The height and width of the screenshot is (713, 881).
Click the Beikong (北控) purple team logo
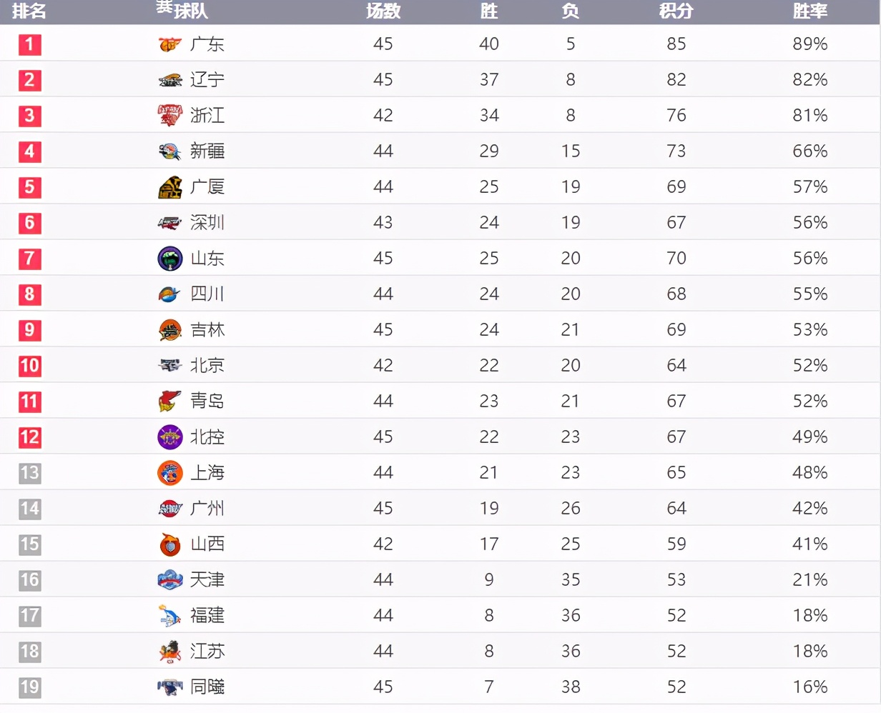(170, 437)
